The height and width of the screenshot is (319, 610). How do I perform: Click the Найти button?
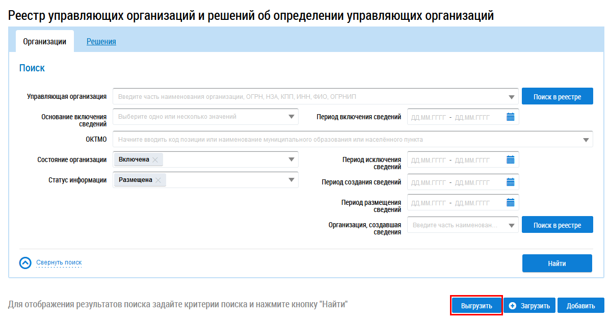click(x=557, y=263)
